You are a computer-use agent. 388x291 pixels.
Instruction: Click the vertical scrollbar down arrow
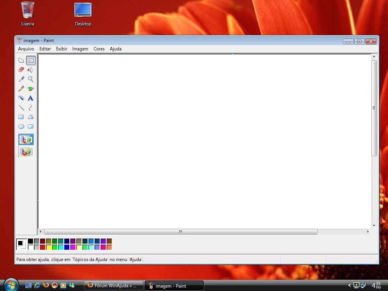[374, 225]
